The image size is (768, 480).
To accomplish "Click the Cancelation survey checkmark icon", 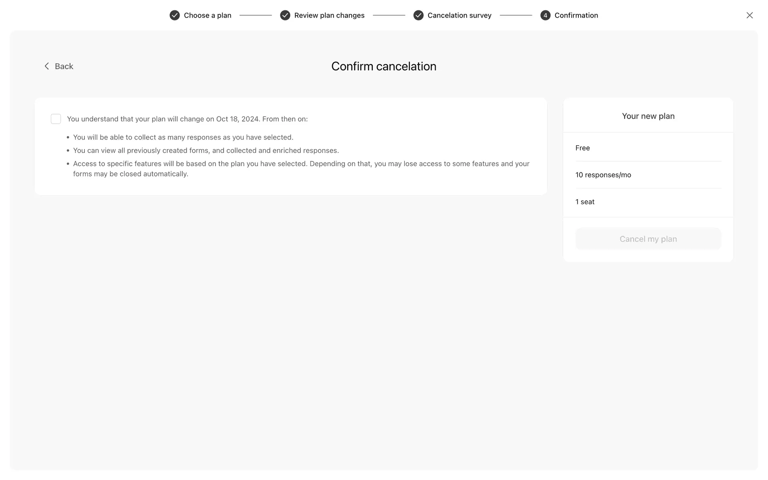I will (x=418, y=15).
